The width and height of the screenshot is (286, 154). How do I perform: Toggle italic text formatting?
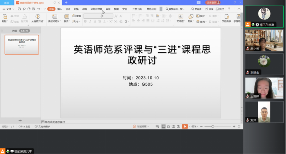click(90, 21)
